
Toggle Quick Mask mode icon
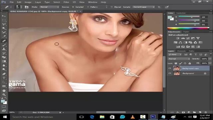4,107
